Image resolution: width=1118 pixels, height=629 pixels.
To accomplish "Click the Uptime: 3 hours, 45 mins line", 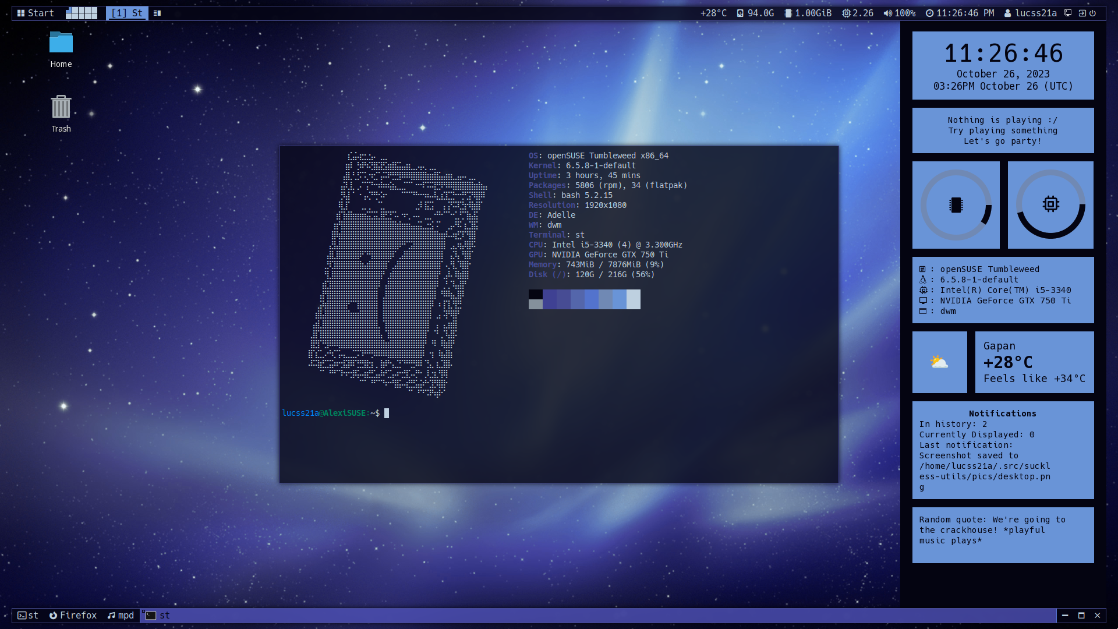I will [x=585, y=175].
